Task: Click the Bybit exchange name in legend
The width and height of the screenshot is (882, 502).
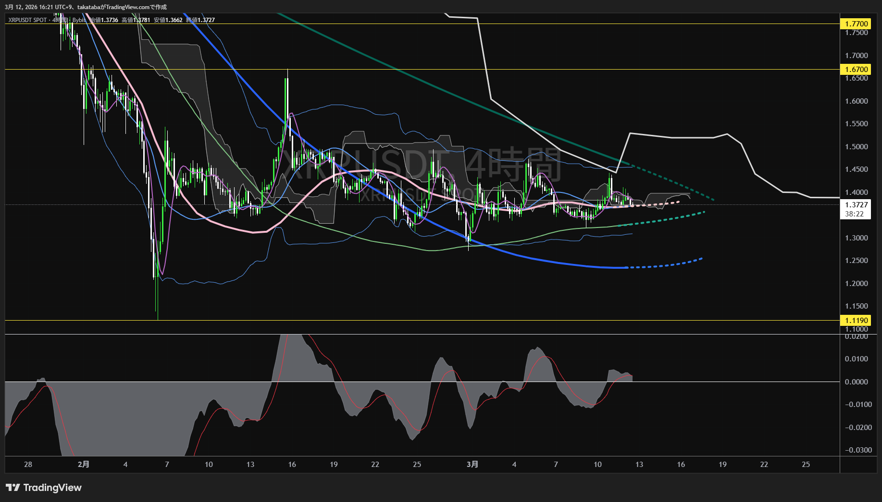Action: coord(79,20)
